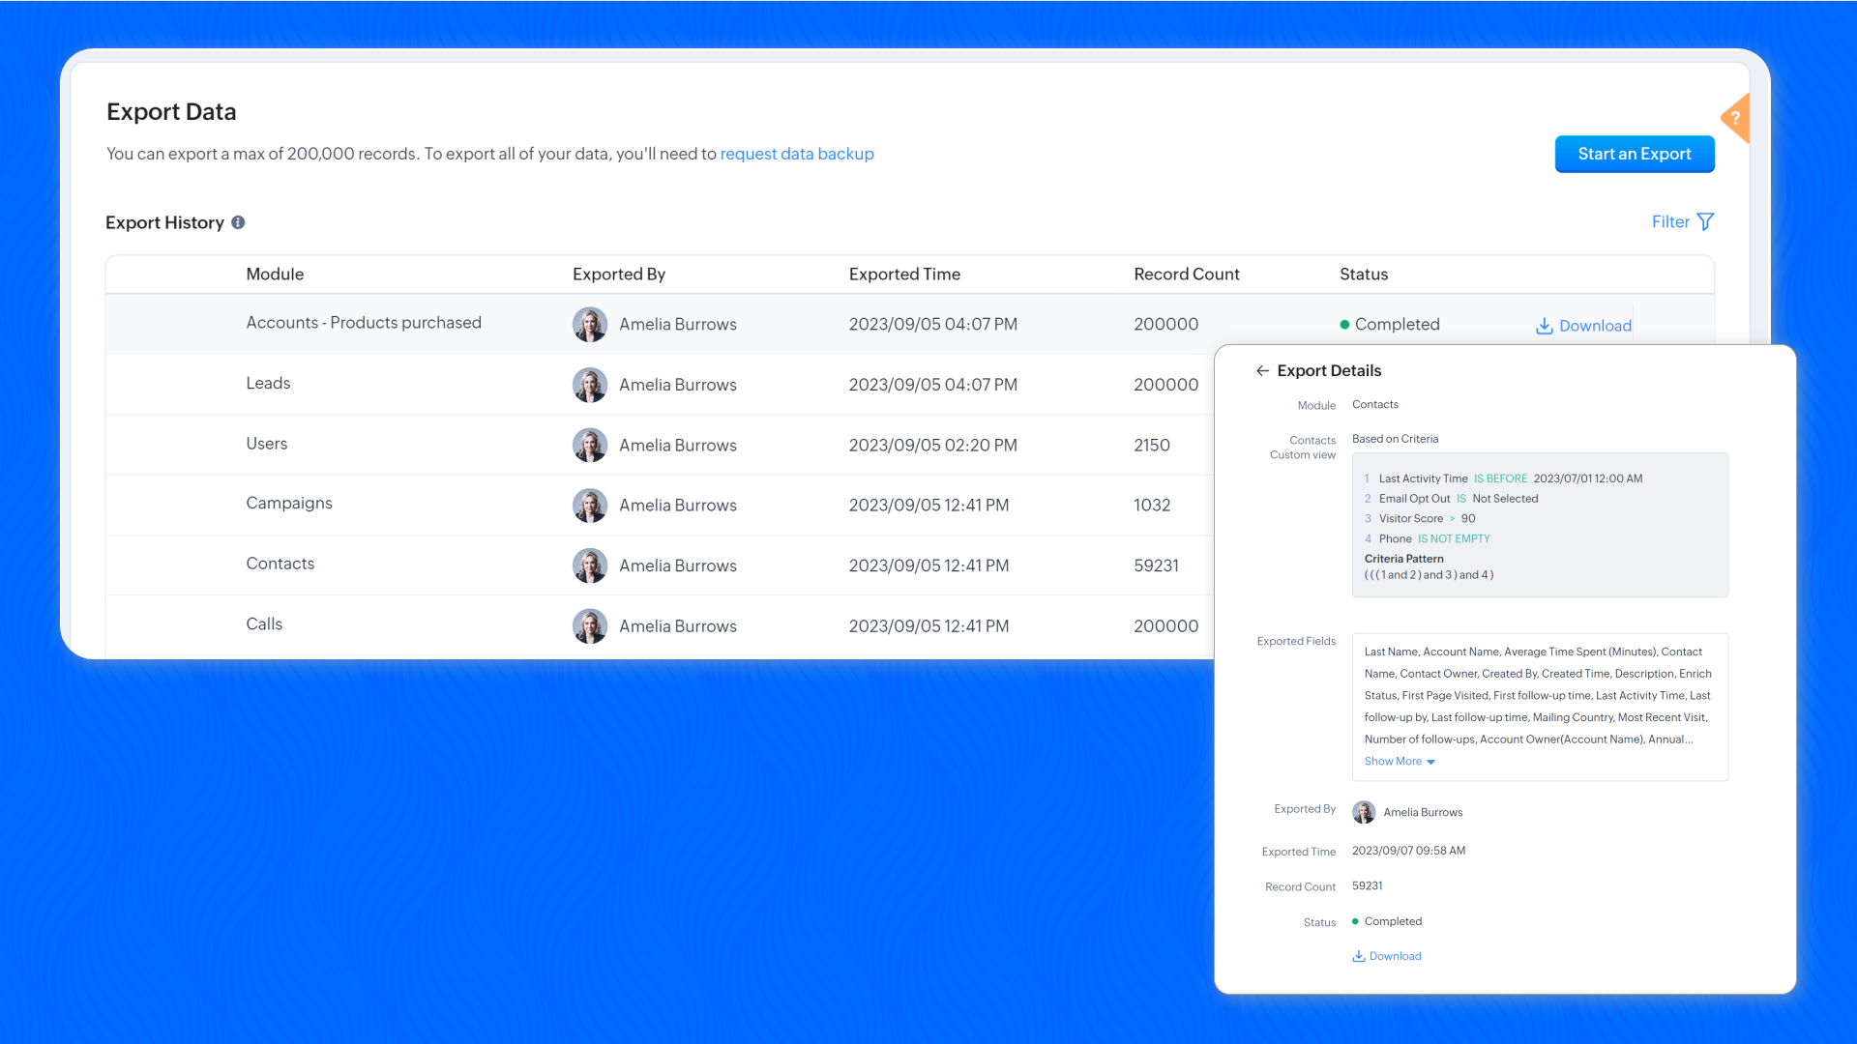Open the Filter funnel icon
Image resolution: width=1857 pixels, height=1044 pixels.
[x=1705, y=221]
